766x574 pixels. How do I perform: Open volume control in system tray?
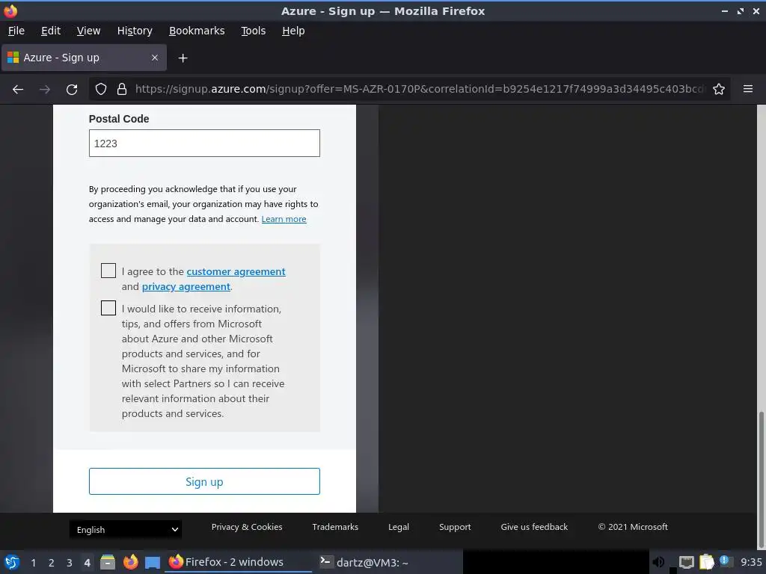[x=658, y=562]
